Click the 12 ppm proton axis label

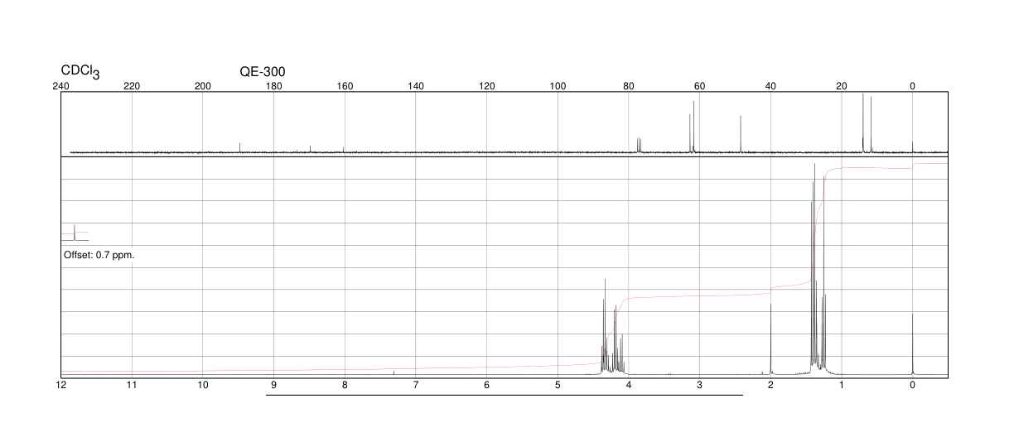(x=60, y=386)
